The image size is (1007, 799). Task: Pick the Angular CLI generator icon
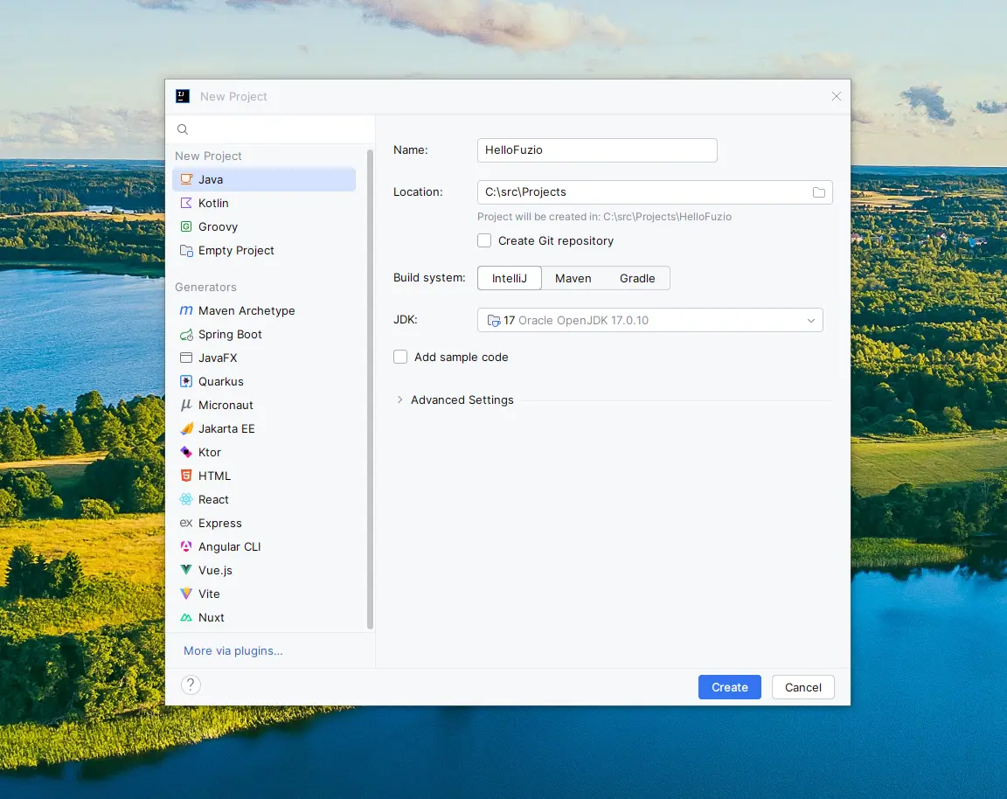[x=186, y=546]
